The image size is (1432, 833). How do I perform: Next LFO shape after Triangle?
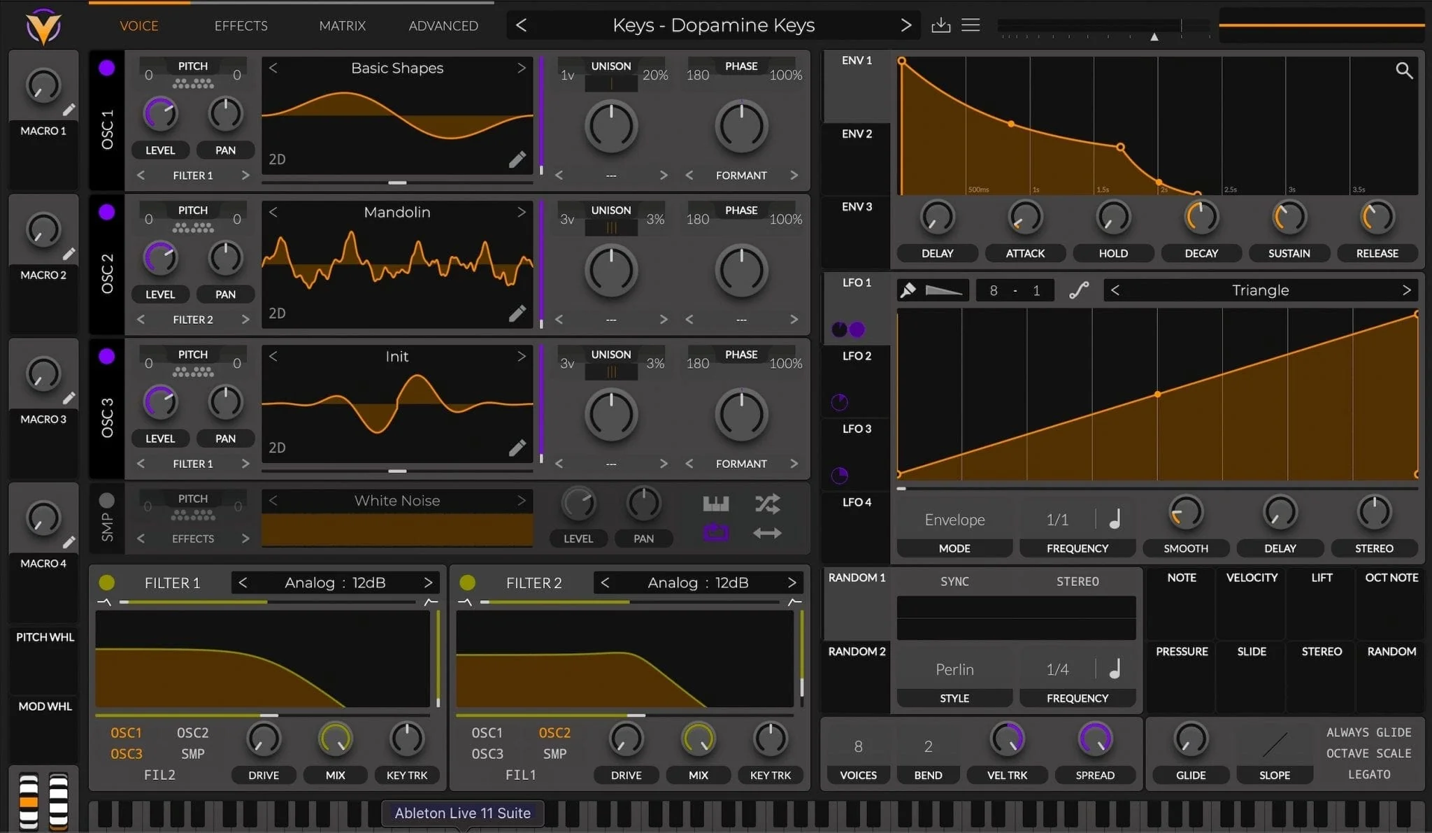click(1406, 290)
